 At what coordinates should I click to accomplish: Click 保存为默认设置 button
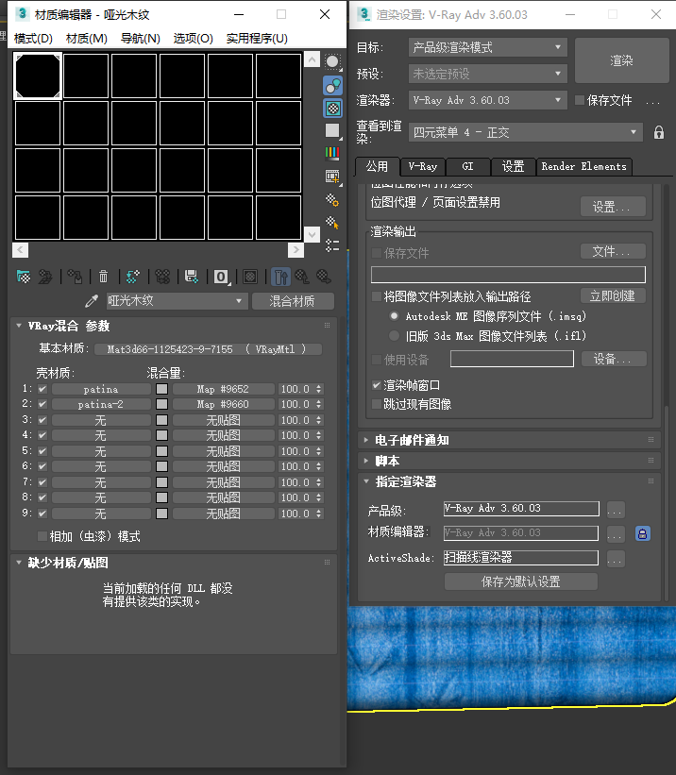(x=521, y=581)
